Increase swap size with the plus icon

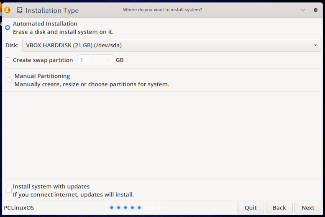[x=108, y=60]
